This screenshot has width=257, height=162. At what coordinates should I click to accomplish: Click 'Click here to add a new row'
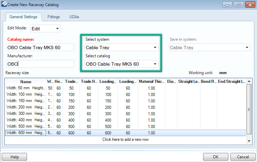pos(125,139)
